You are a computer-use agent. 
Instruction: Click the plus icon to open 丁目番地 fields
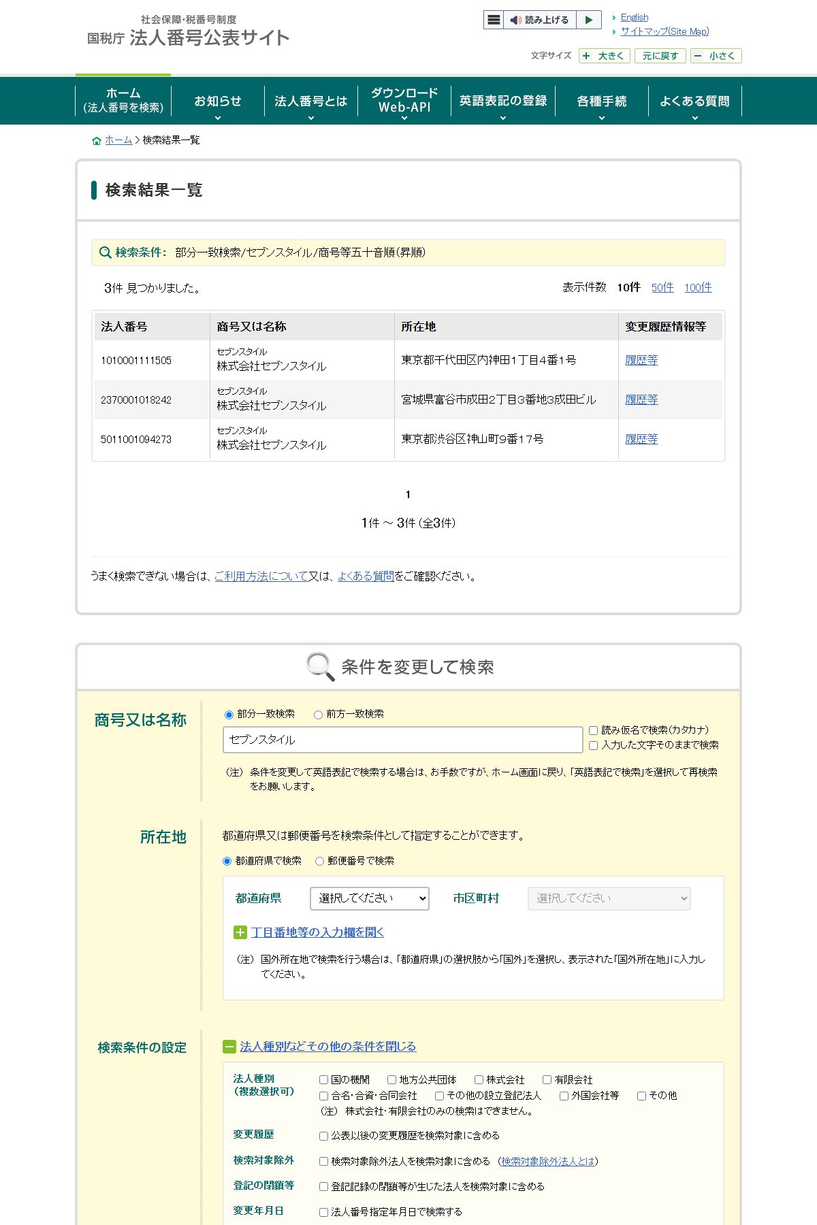pos(240,932)
